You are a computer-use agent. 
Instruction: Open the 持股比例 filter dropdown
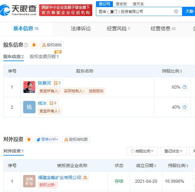pos(142,151)
